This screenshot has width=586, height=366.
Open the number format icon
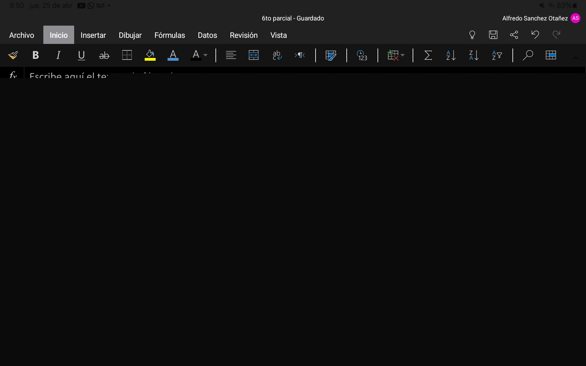(x=362, y=55)
